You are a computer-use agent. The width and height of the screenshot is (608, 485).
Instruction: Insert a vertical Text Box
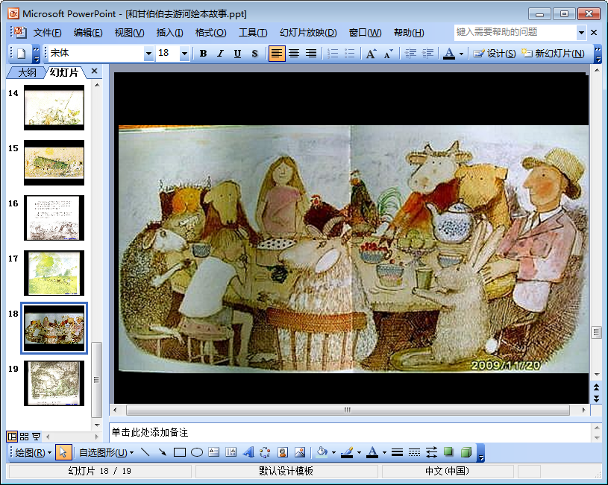(231, 452)
